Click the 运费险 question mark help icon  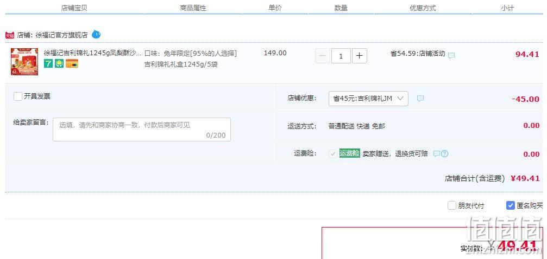[444, 153]
